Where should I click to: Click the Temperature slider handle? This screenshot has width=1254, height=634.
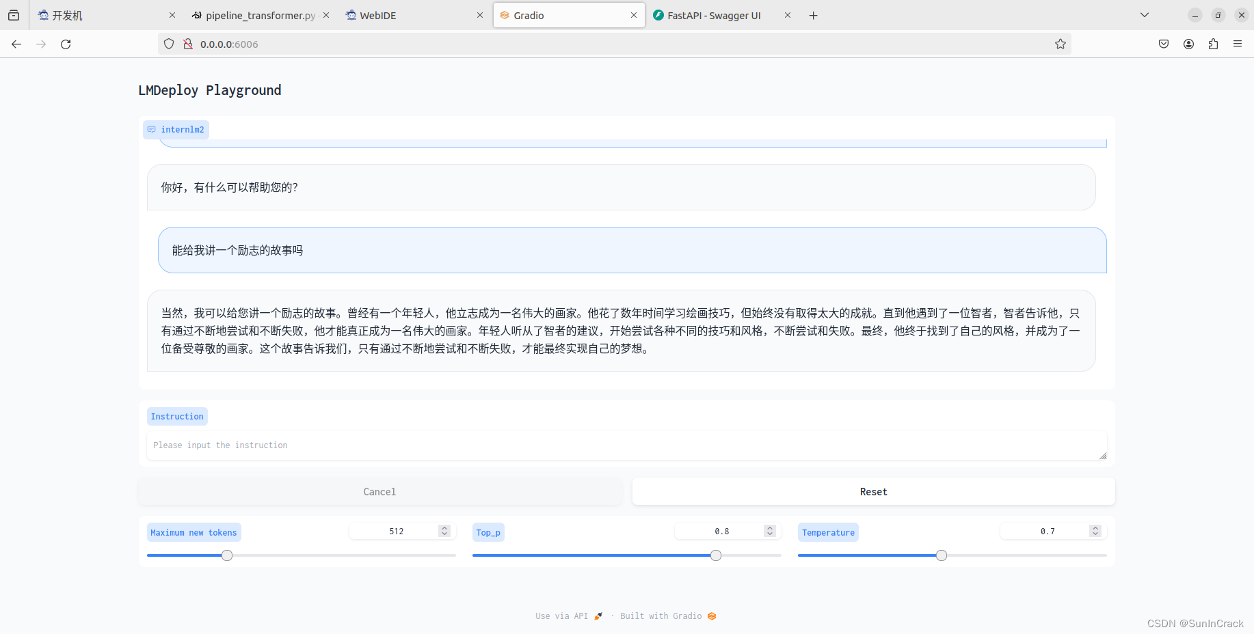[942, 555]
